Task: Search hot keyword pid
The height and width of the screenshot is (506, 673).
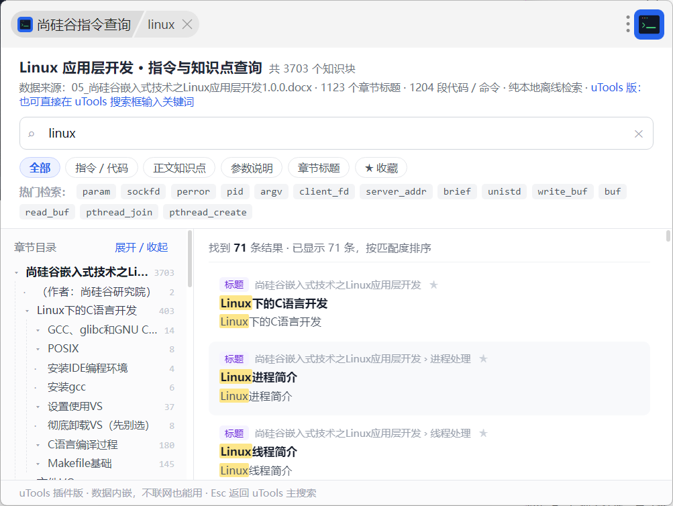Action: [235, 191]
